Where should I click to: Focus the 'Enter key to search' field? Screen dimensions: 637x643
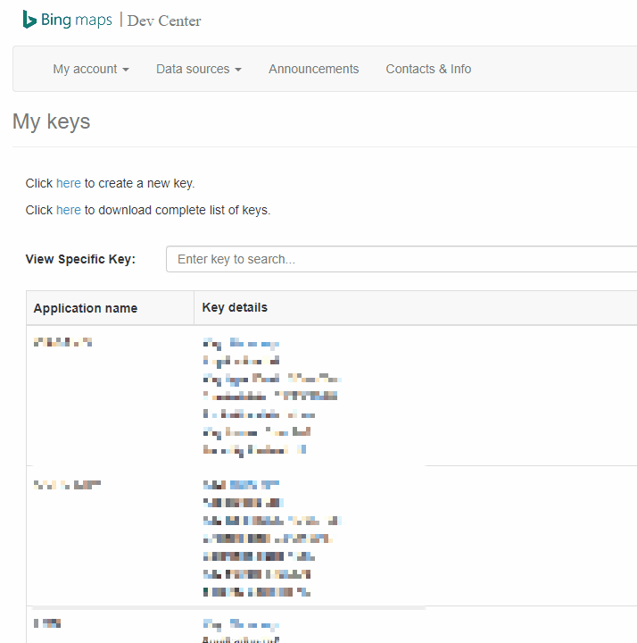(401, 259)
